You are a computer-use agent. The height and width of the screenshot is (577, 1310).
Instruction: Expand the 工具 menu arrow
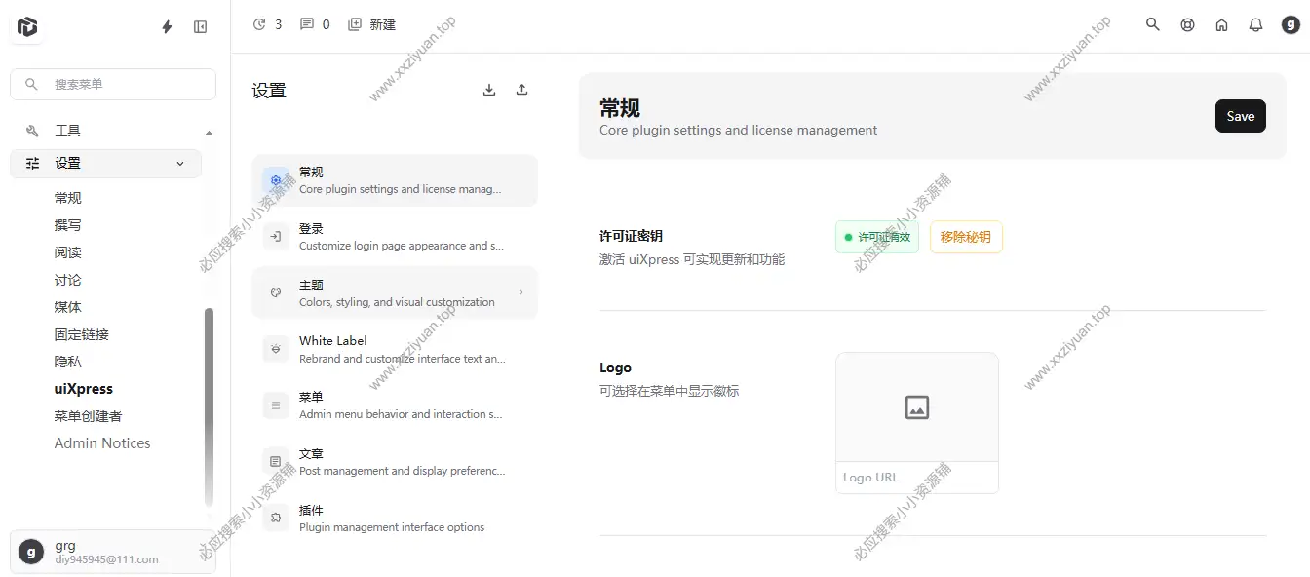tap(209, 132)
